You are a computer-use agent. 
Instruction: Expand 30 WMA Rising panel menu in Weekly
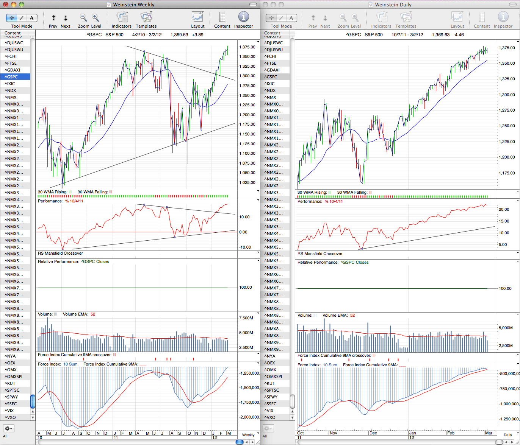tap(258, 191)
